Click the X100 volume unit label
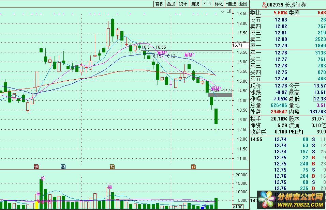The image size is (326, 210). [x=238, y=207]
